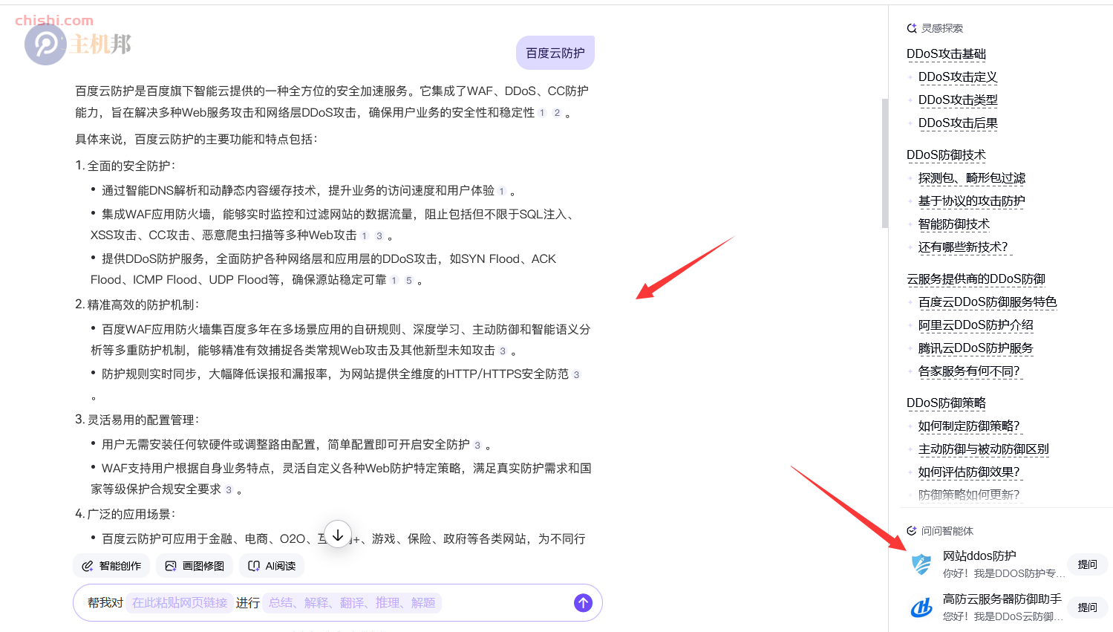Select 主动防御与被动防御区别 suggestion
The image size is (1113, 632).
[x=984, y=449]
